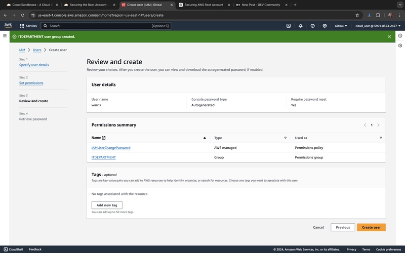
Task: Click the Cancel button
Action: coord(318,227)
